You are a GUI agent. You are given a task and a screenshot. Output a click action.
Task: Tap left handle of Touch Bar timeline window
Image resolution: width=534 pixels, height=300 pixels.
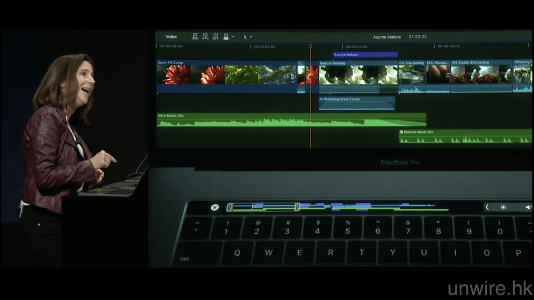pos(229,207)
